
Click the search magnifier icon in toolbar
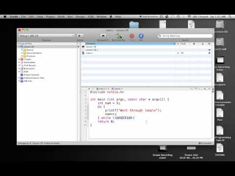click(160, 36)
